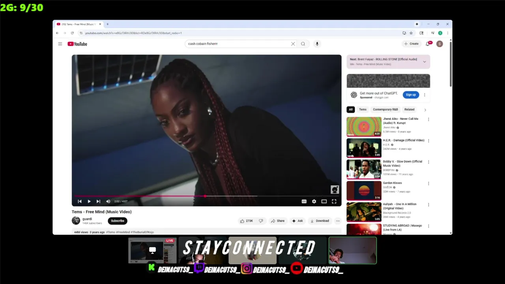The height and width of the screenshot is (284, 505).
Task: Play the previous video
Action: (80, 201)
